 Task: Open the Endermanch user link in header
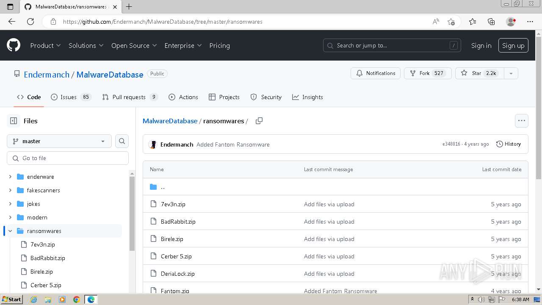pyautogui.click(x=47, y=75)
